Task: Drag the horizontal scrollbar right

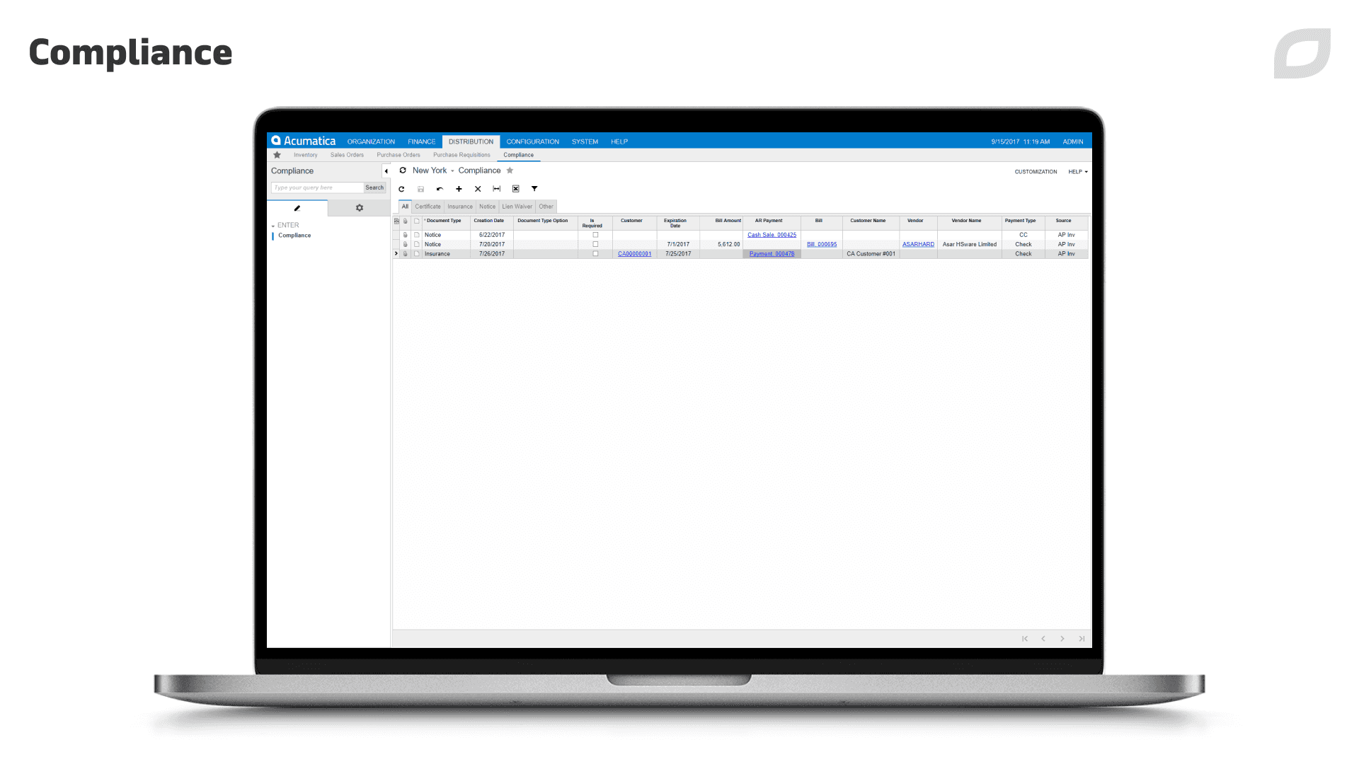Action: pyautogui.click(x=1062, y=639)
